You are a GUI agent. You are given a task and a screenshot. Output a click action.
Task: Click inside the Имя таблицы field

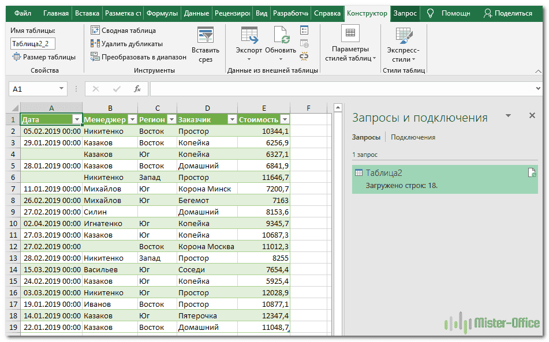(33, 43)
